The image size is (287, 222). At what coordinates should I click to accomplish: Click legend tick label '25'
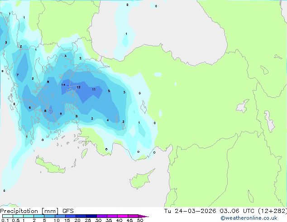(x=88, y=220)
